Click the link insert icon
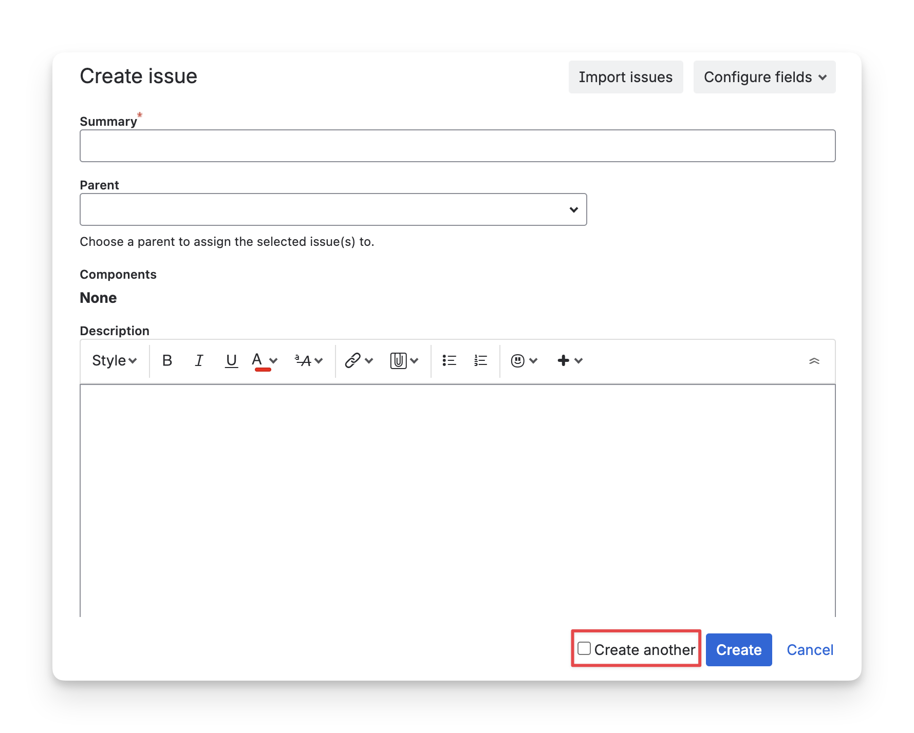 point(353,361)
